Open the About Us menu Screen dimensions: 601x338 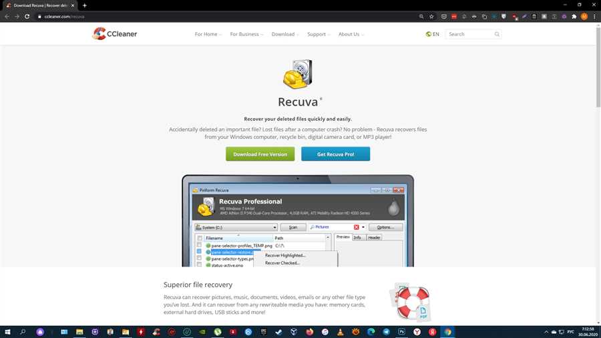[x=351, y=34]
